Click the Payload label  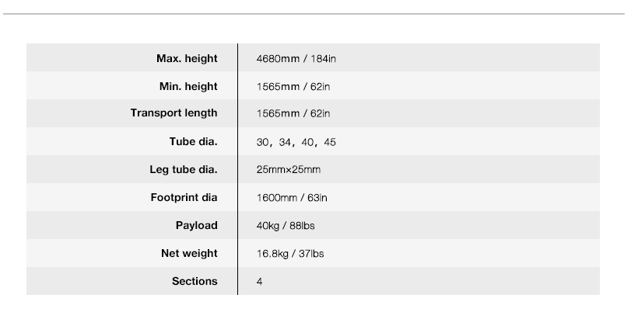pos(196,225)
